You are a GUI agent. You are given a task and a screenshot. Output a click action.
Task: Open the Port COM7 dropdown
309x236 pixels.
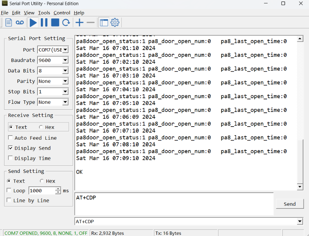[x=66, y=50]
